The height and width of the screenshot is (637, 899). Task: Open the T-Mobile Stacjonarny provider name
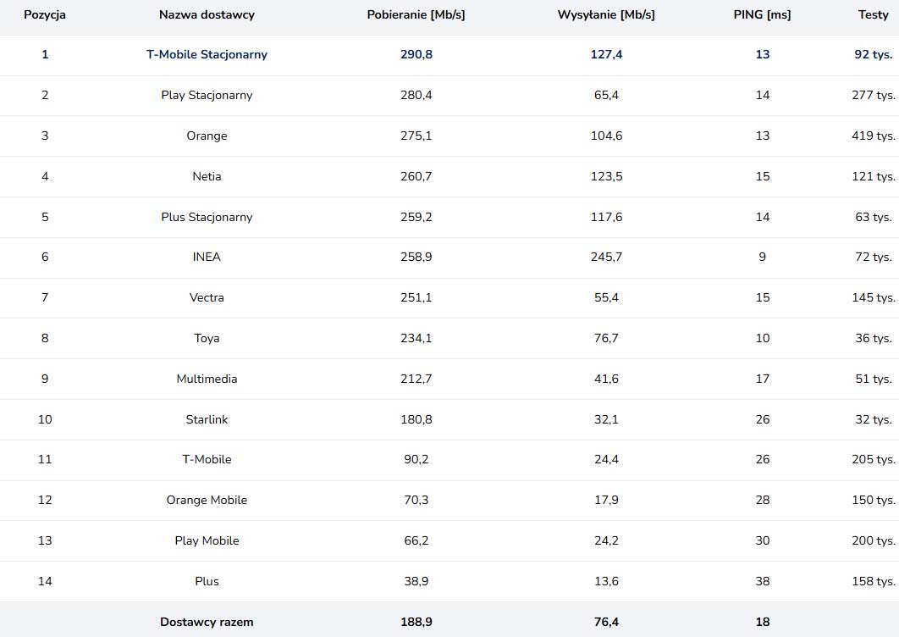click(207, 54)
